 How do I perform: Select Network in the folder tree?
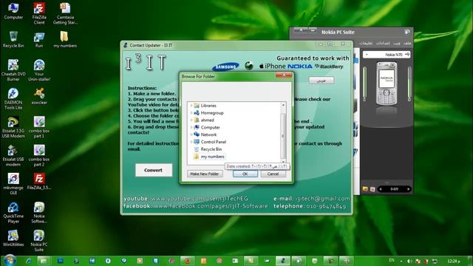pos(208,134)
